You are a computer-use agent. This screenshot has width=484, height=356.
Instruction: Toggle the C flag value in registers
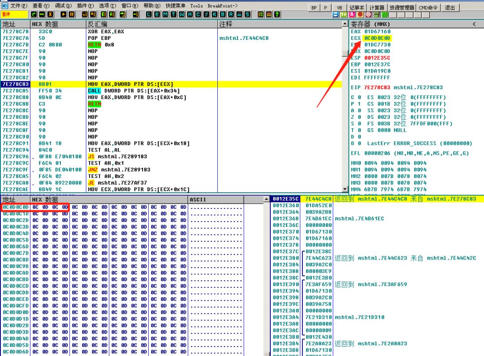[x=359, y=97]
